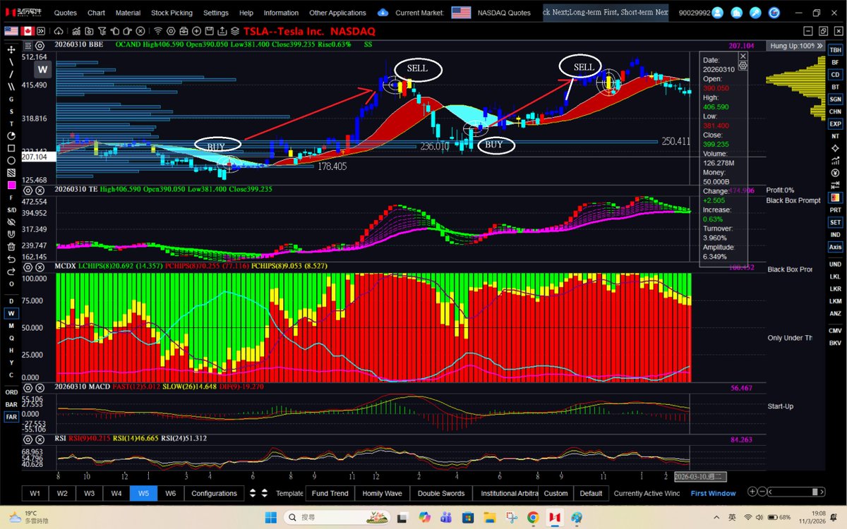
Task: Switch to daily period D
Action: (11, 303)
